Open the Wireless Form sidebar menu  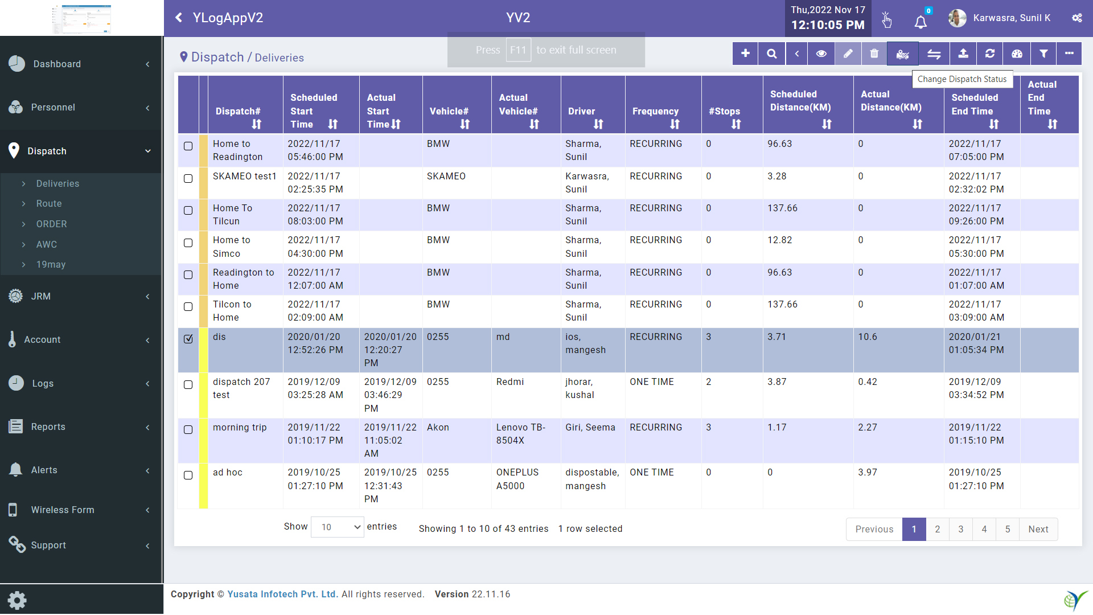[81, 510]
